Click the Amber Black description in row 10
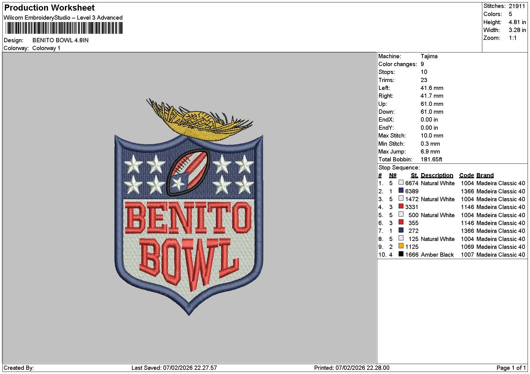This screenshot has height=374, width=530. pos(437,255)
